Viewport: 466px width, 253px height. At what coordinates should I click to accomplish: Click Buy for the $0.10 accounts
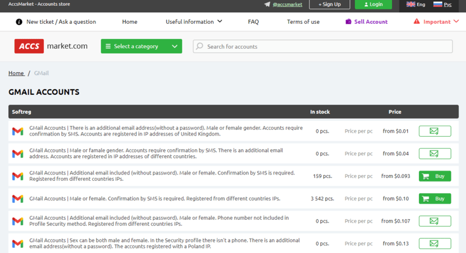pyautogui.click(x=435, y=199)
